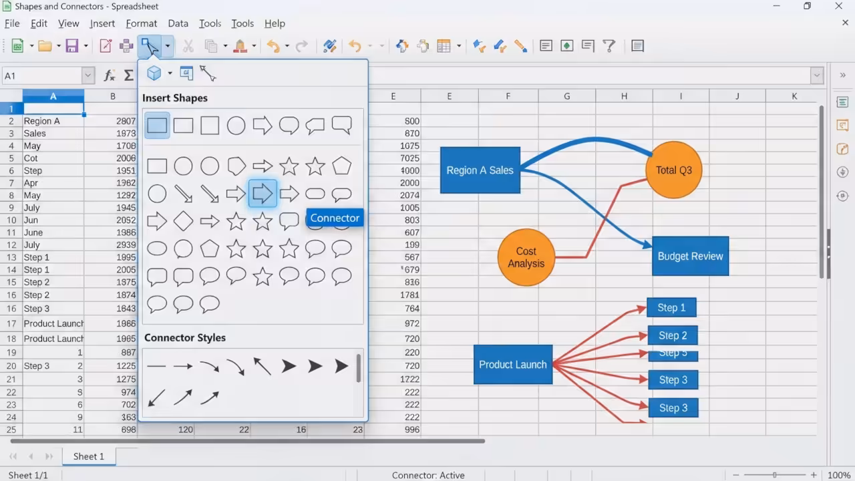
Task: Save with the purple floppy disk icon
Action: pos(71,46)
